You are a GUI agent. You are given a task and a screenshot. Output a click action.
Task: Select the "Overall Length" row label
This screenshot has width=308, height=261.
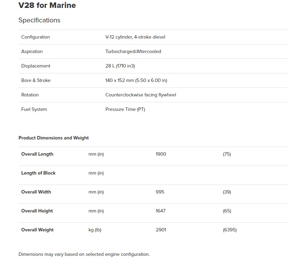(x=37, y=154)
